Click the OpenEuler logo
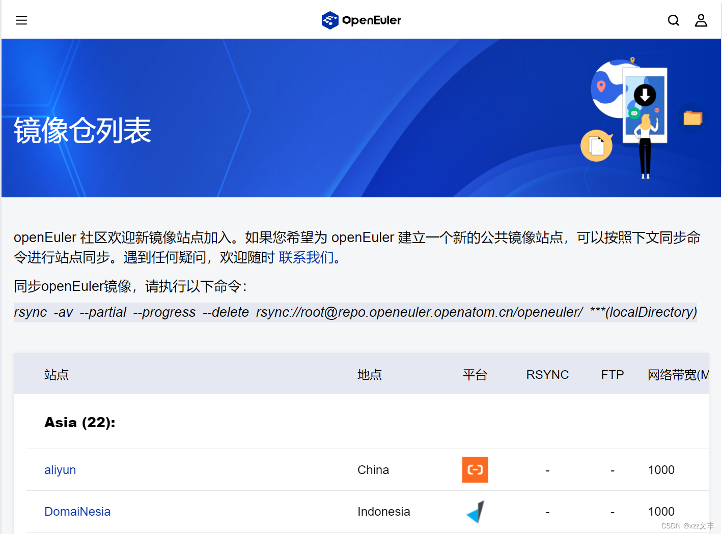 click(x=361, y=20)
